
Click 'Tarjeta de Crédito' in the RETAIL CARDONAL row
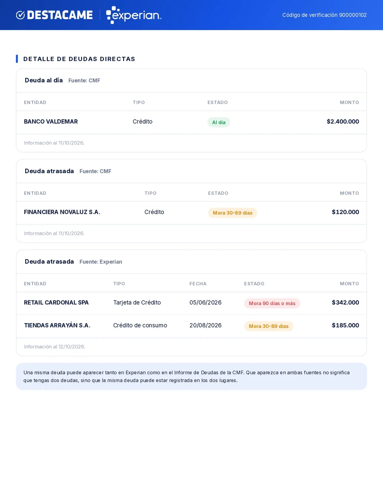[137, 302]
